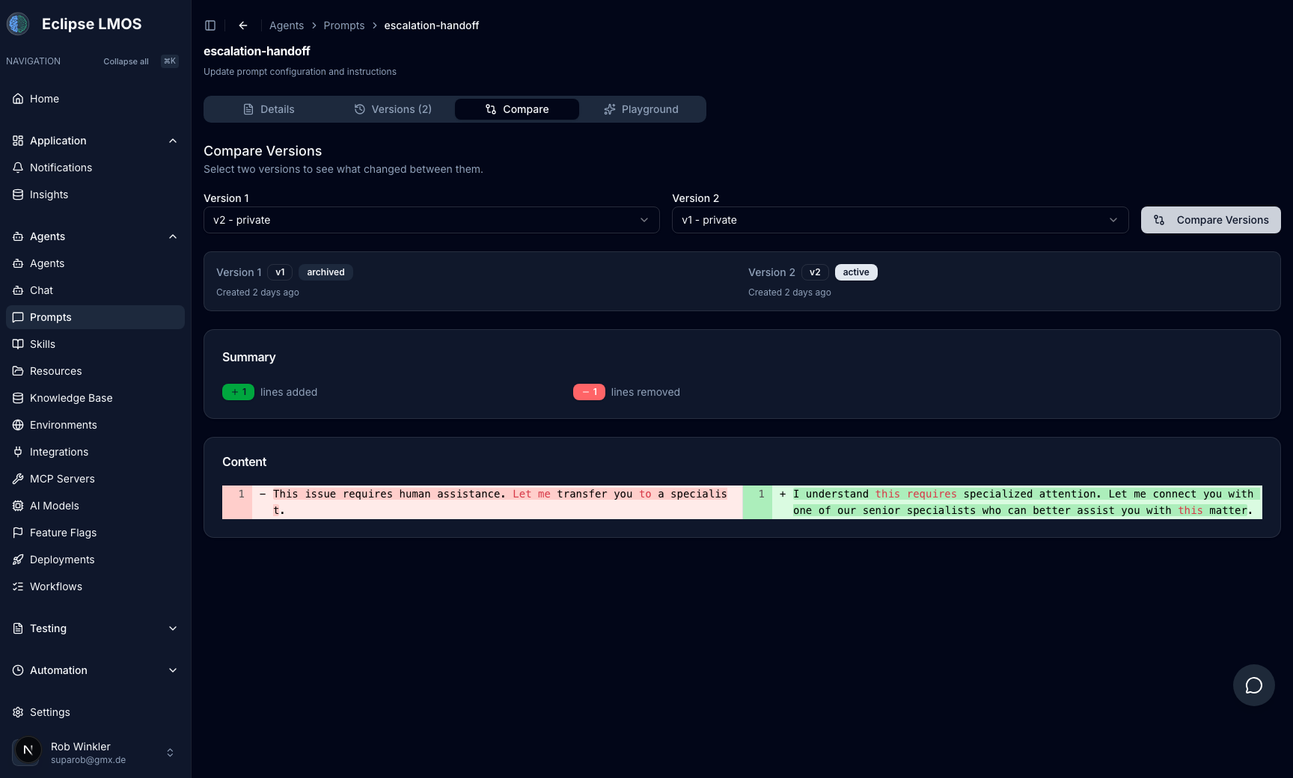Screen dimensions: 1293x778
Task: Click the v2 version badge
Action: click(x=815, y=272)
